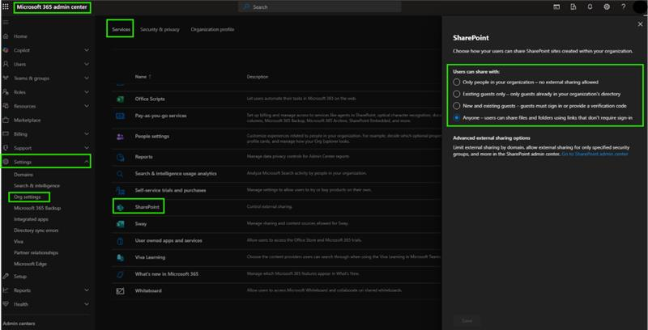This screenshot has width=648, height=330.
Task: Switch to the Organization profile tab
Action: click(x=212, y=30)
